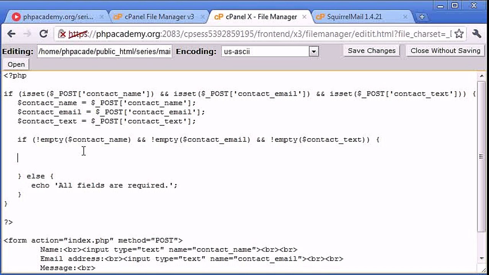This screenshot has width=489, height=275.
Task: Switch to the SquirrelMail 1.4.21 tab
Action: click(362, 17)
